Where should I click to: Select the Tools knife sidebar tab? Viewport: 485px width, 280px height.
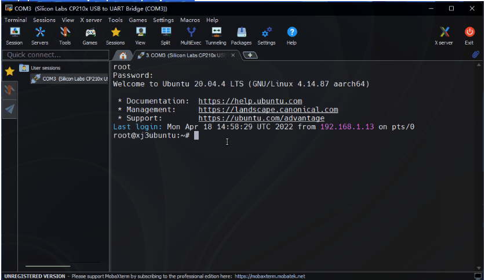point(10,90)
